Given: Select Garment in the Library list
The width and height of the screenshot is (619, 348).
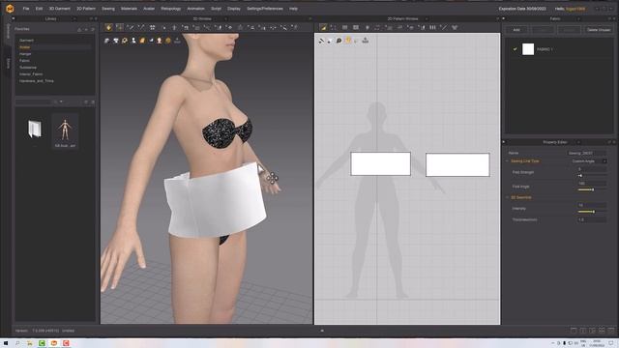Looking at the screenshot, I should coord(26,41).
